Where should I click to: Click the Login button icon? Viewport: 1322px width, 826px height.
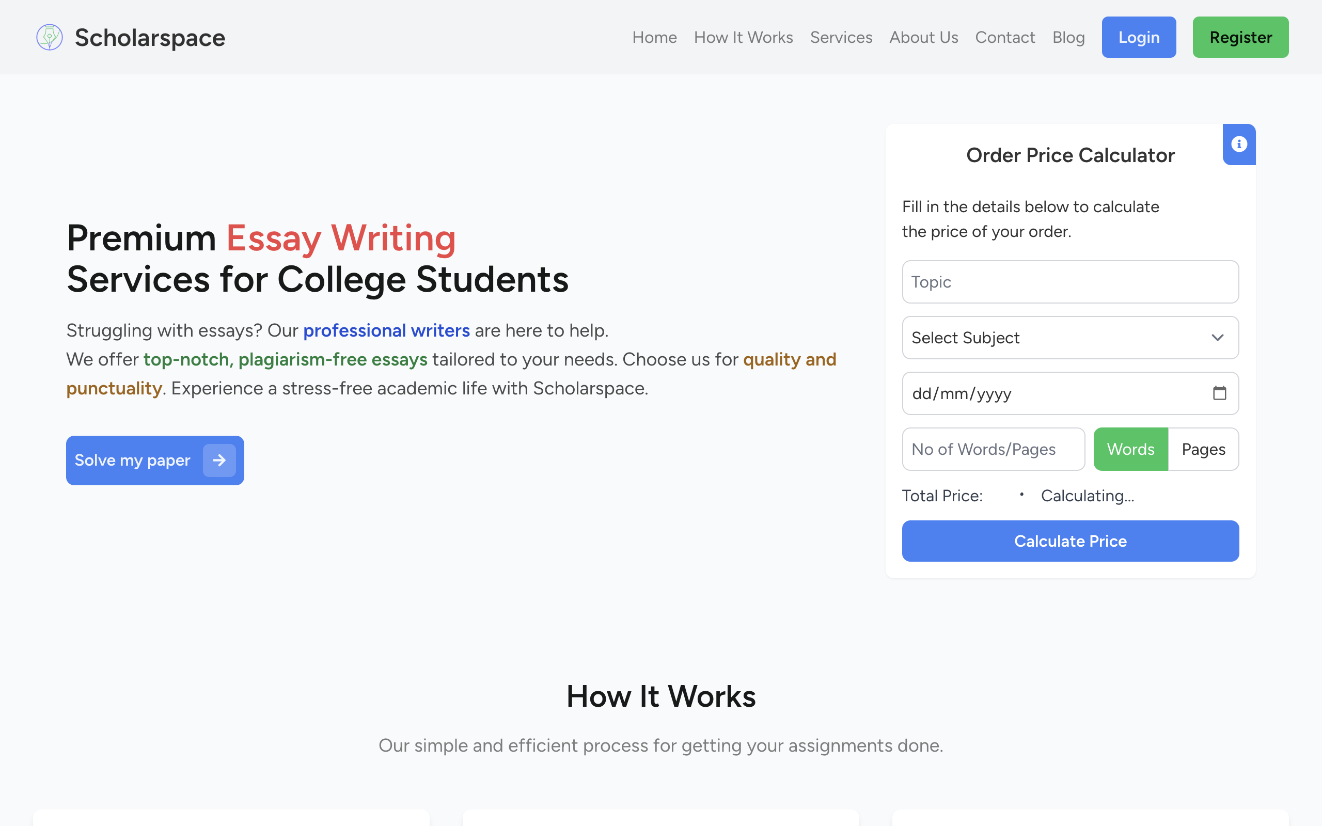(x=1138, y=36)
